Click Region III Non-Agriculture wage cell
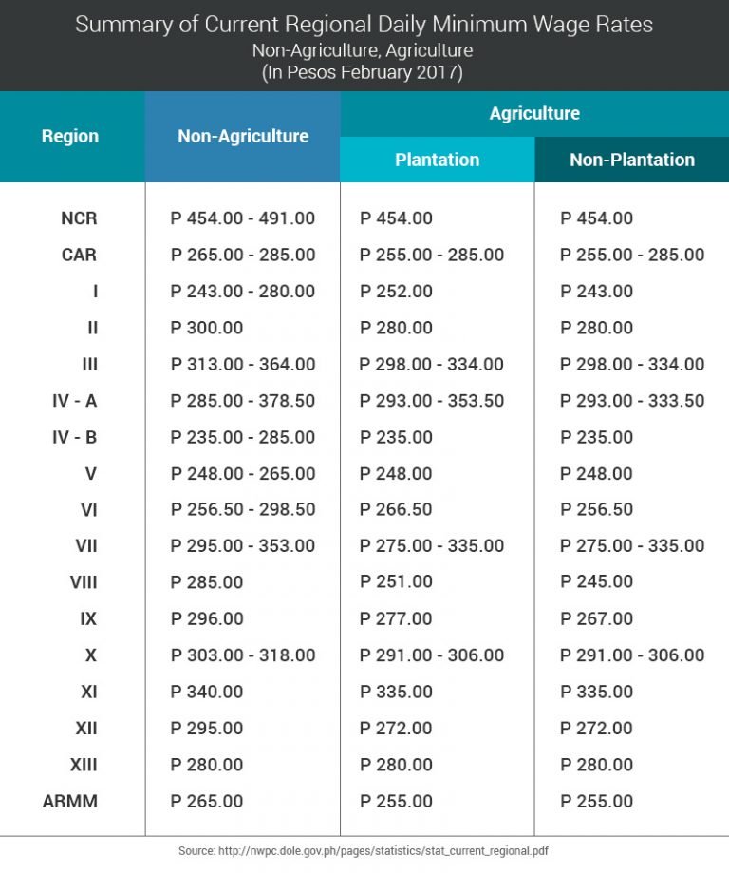This screenshot has width=729, height=873. 243,364
